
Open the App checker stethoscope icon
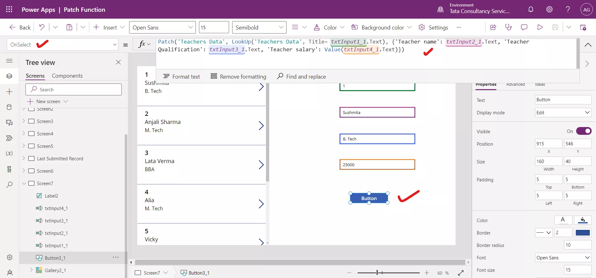(x=508, y=27)
